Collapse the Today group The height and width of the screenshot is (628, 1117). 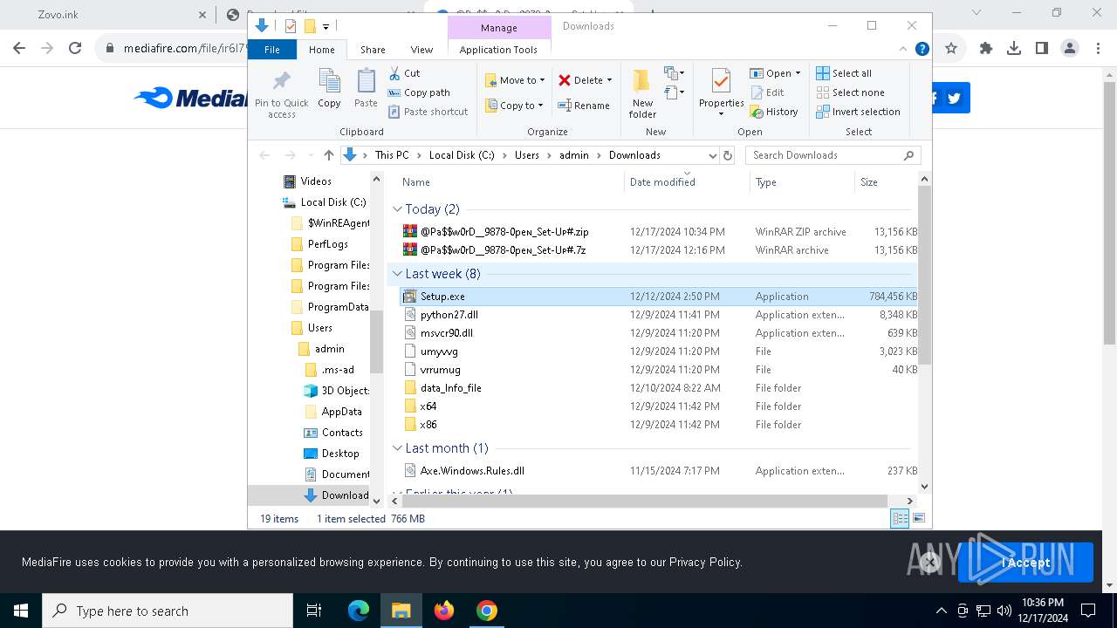[398, 209]
